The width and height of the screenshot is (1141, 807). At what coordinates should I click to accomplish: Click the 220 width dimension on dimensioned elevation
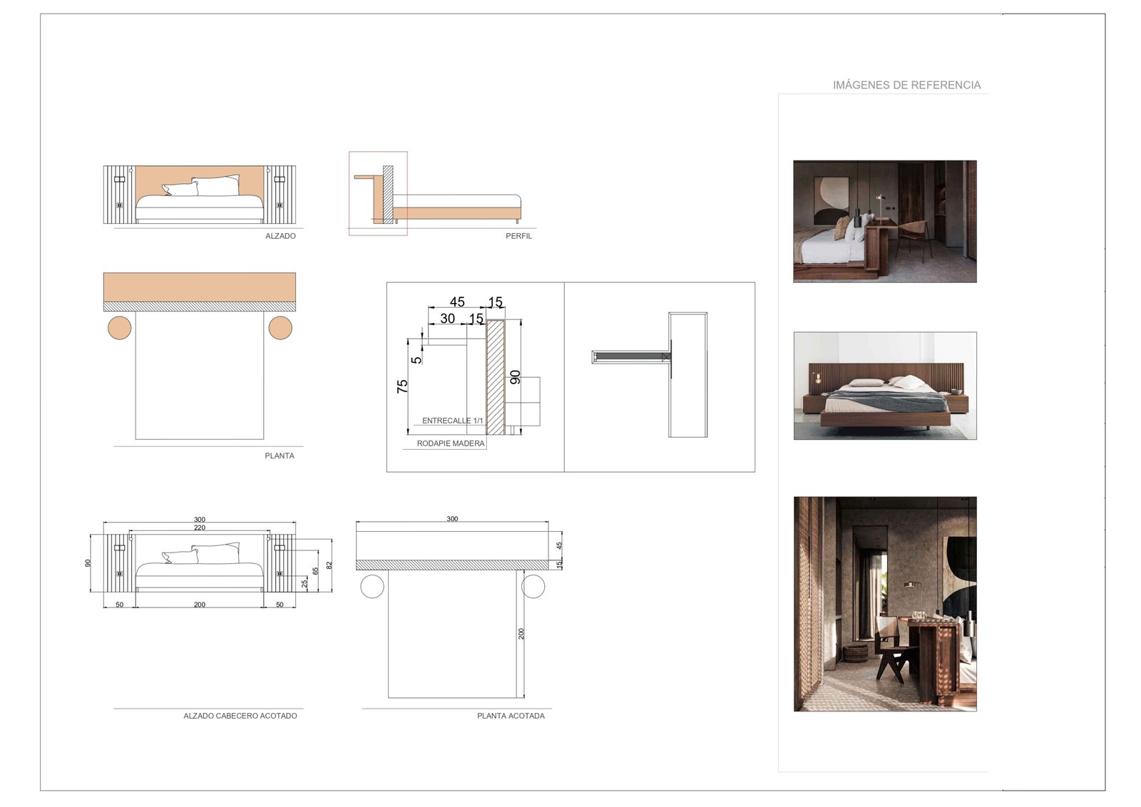(x=200, y=528)
